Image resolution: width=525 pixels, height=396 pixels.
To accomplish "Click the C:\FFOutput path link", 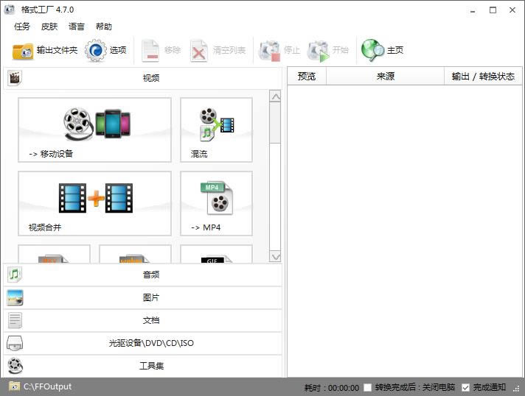I will [x=47, y=386].
